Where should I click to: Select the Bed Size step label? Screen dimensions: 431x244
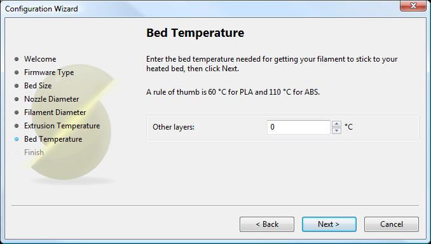38,86
